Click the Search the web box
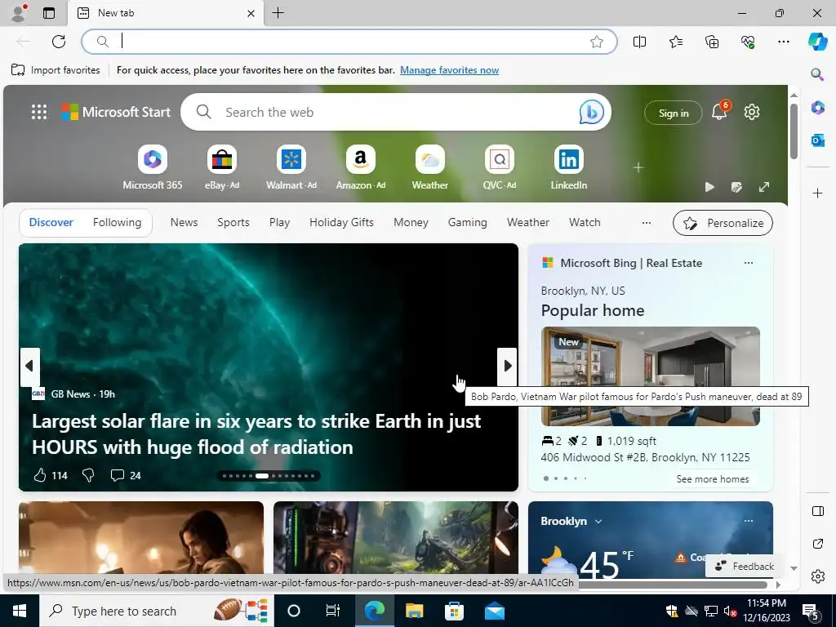 (x=396, y=112)
